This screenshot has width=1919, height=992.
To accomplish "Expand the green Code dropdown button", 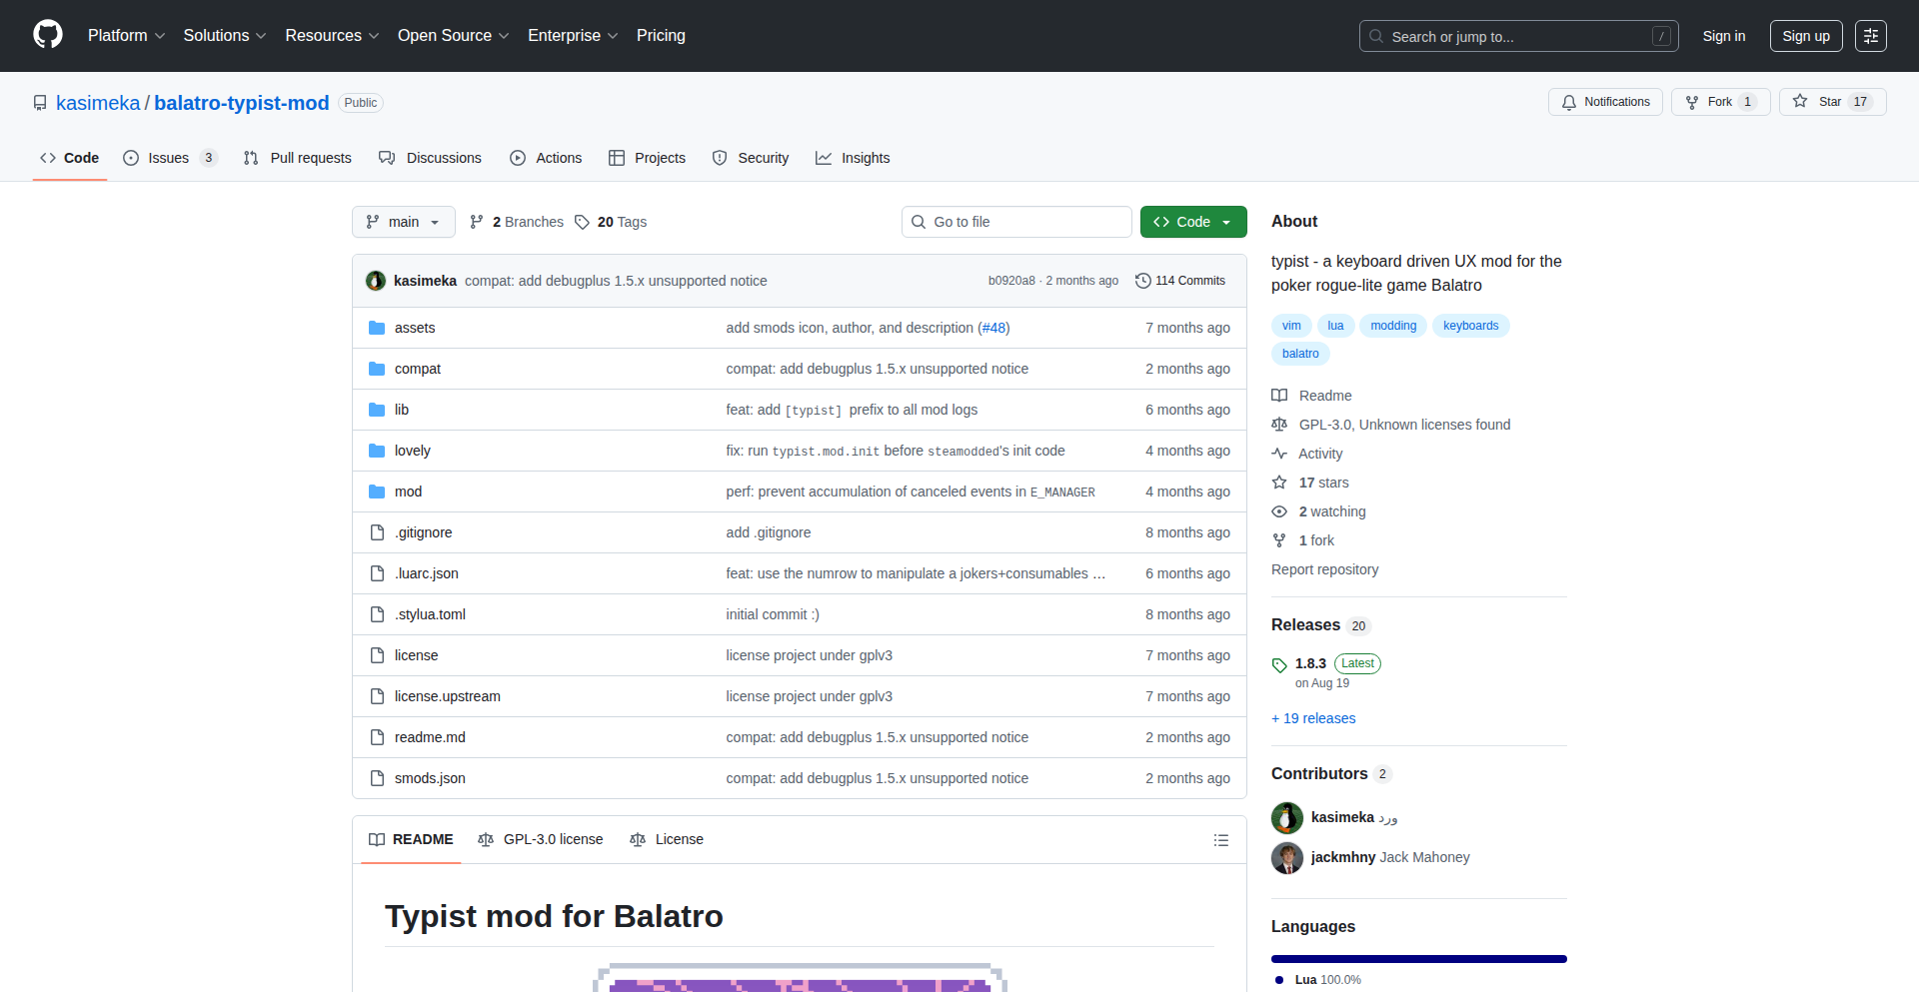I will pos(1192,222).
